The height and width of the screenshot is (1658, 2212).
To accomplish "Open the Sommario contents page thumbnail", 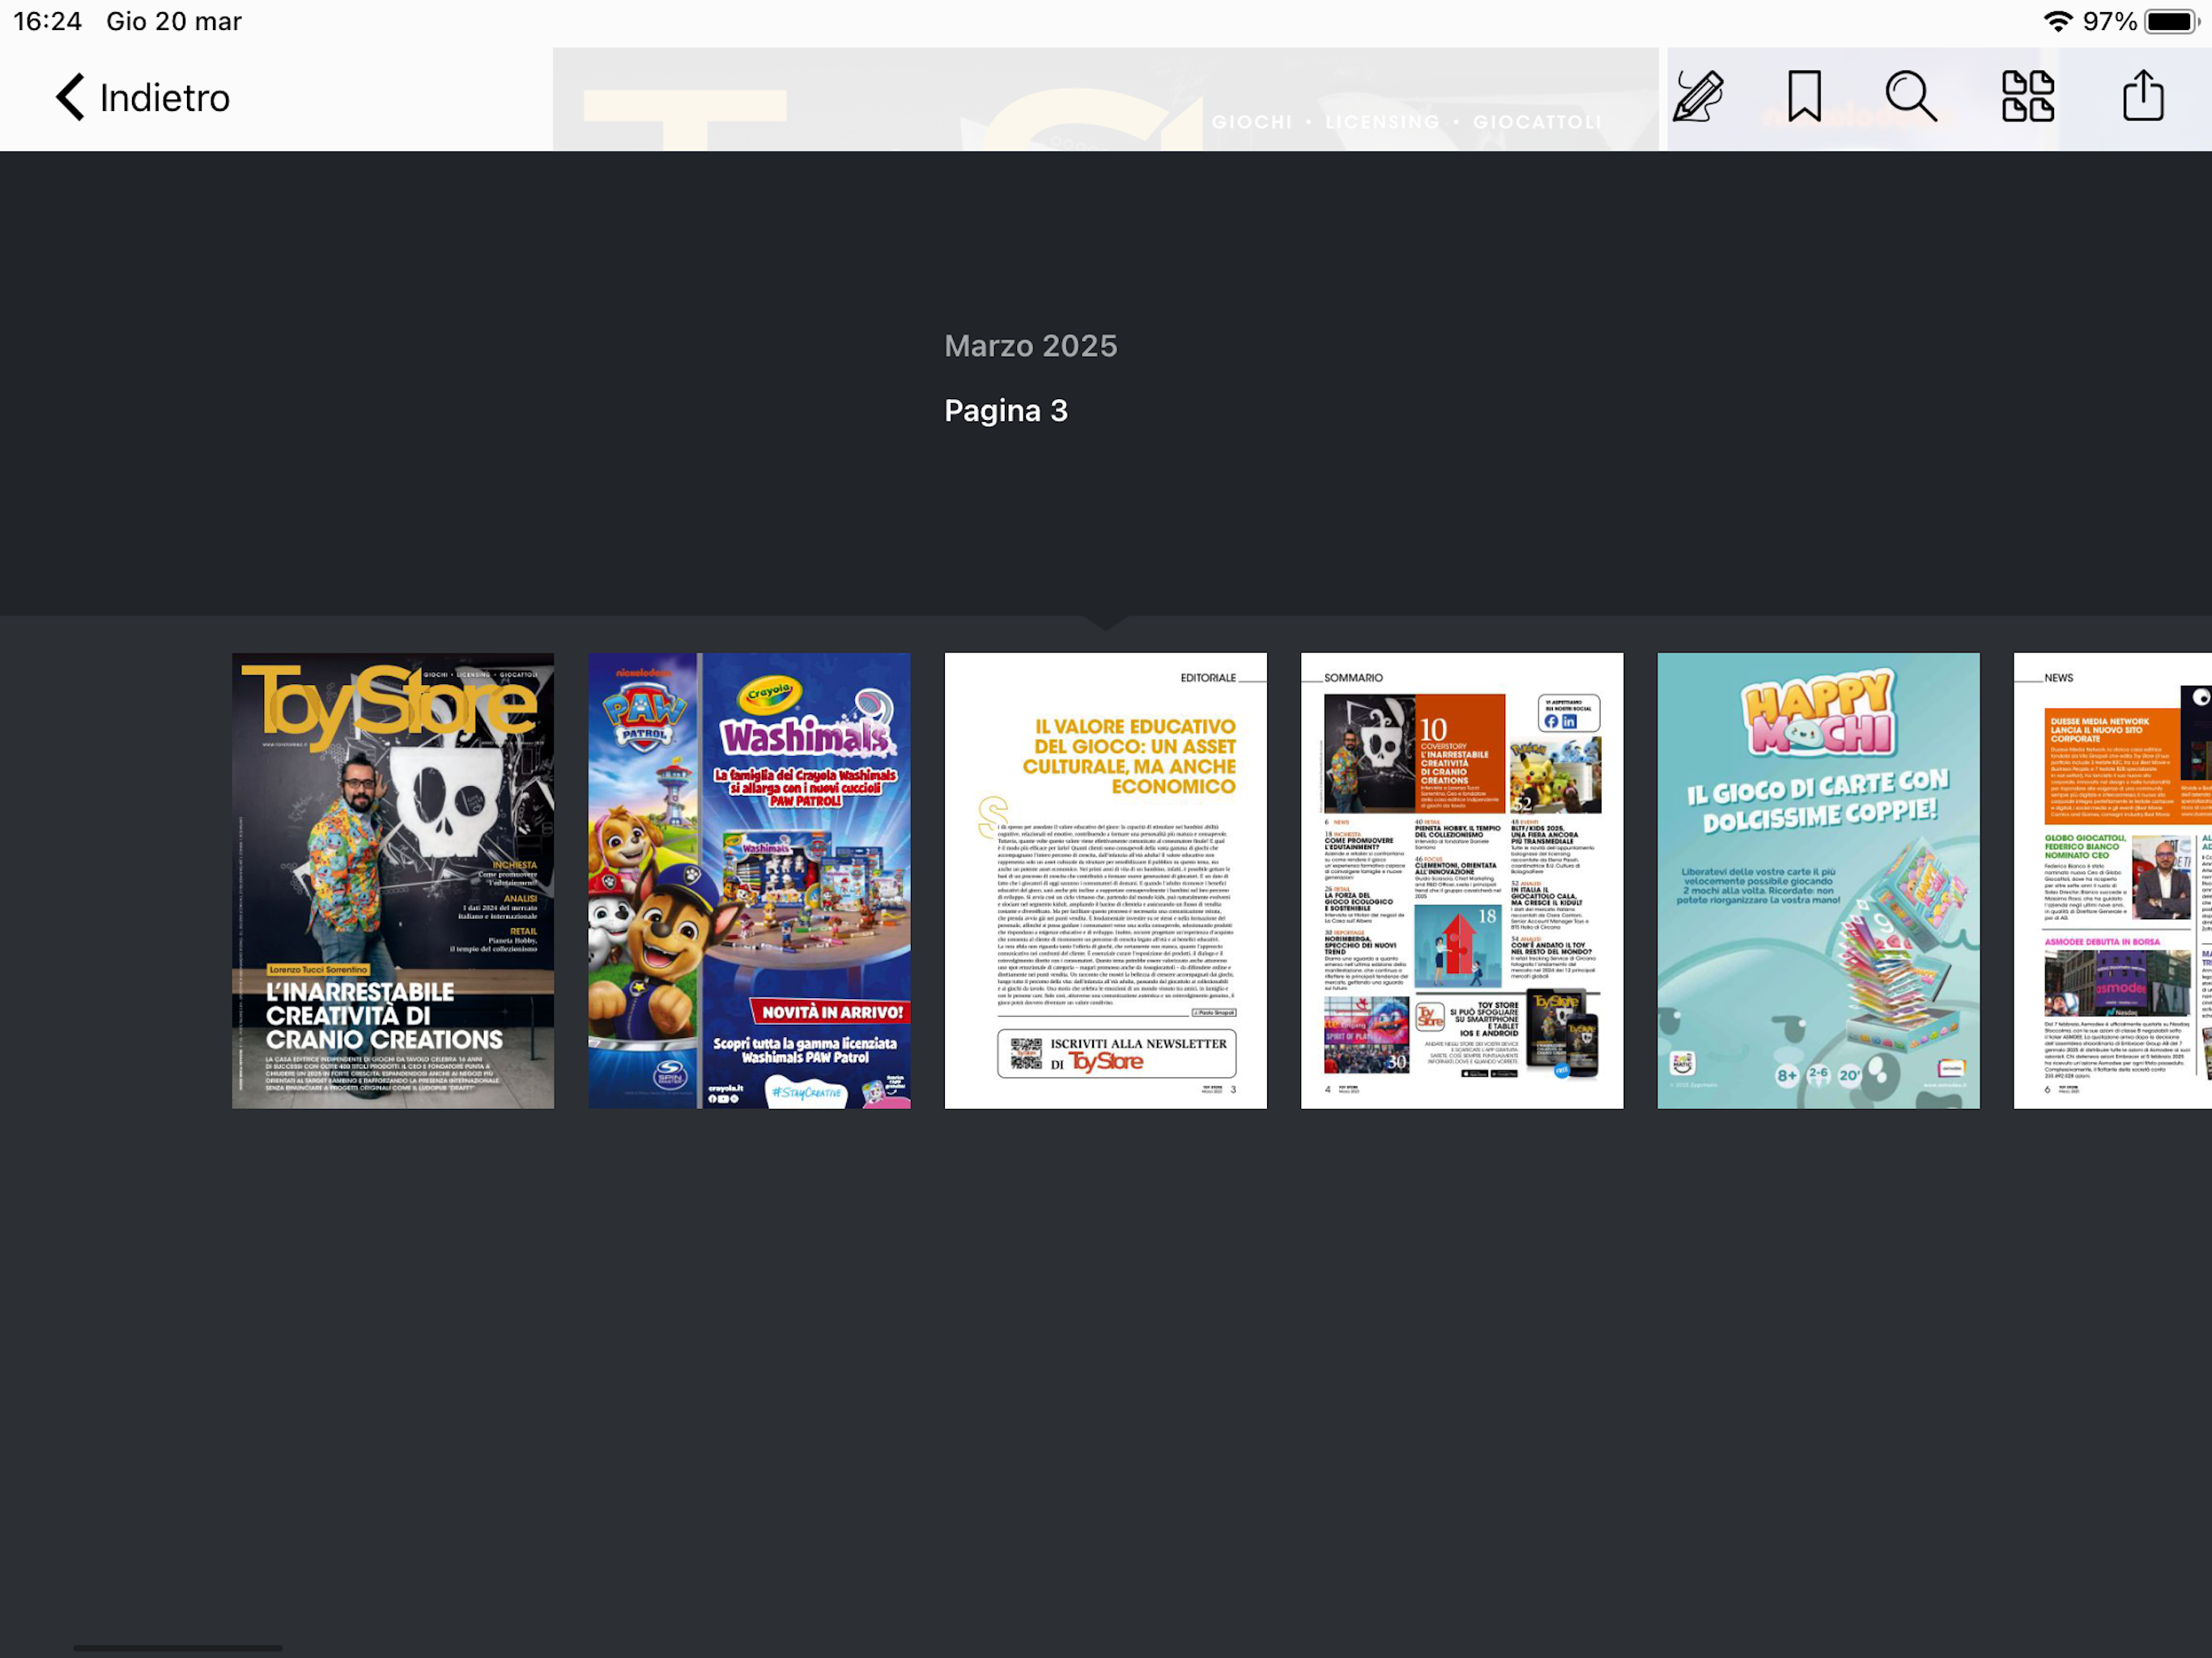I will (x=1461, y=880).
